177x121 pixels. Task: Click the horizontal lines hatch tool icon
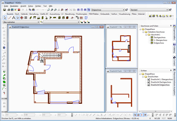tap(26, 18)
